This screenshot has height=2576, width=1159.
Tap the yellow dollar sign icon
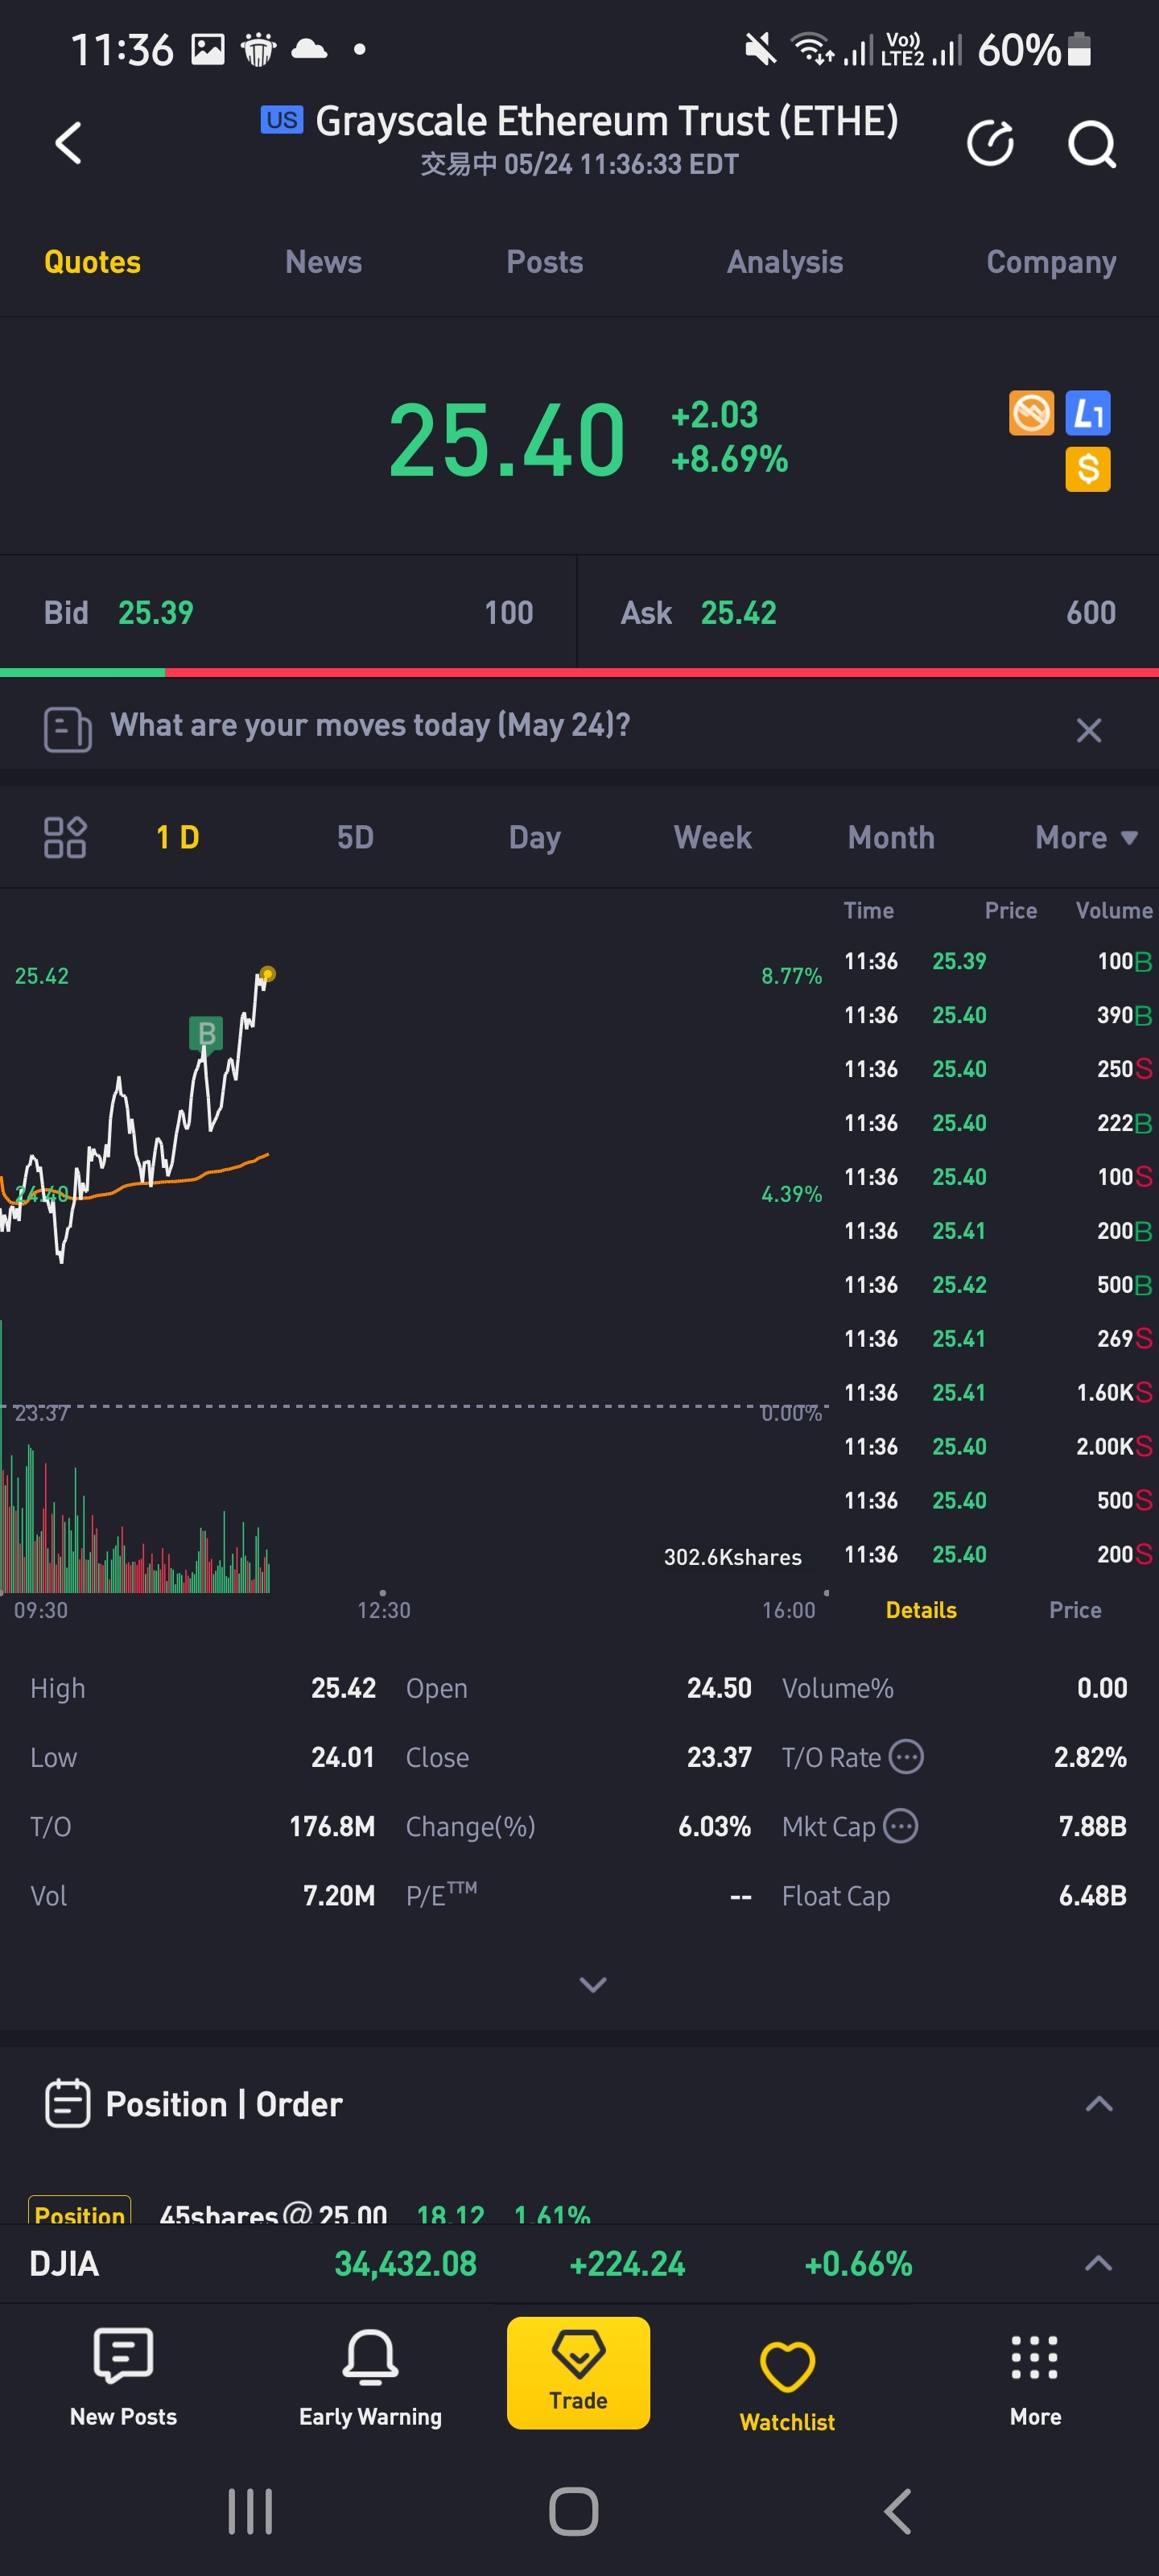click(1088, 469)
